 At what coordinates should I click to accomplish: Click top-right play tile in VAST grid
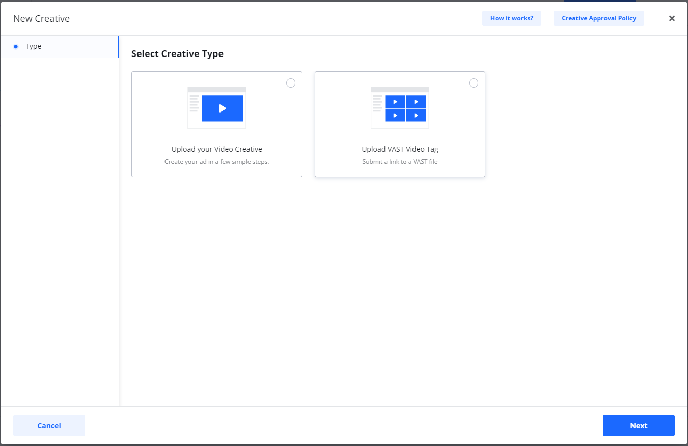click(x=416, y=102)
